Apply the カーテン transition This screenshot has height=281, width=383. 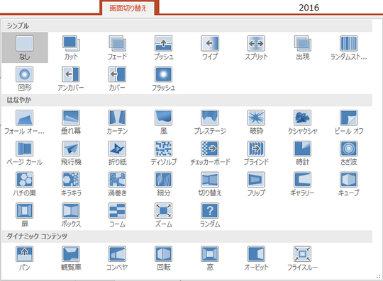coord(117,122)
